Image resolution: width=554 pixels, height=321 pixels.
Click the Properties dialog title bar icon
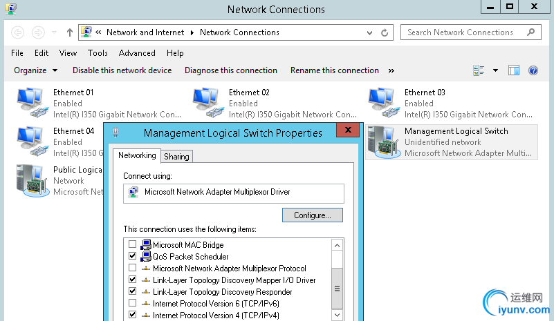[116, 133]
